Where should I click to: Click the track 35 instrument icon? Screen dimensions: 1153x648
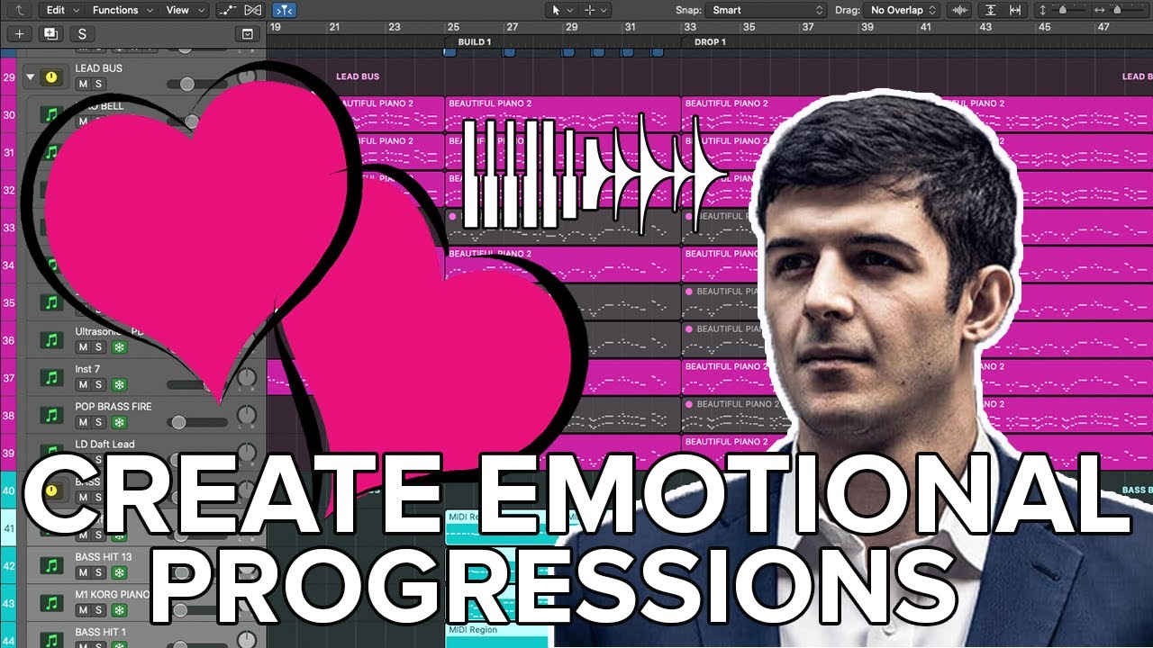coord(51,302)
